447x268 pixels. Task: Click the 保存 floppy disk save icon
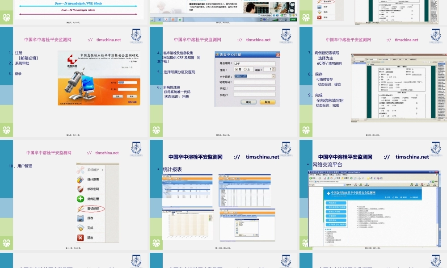point(80,218)
